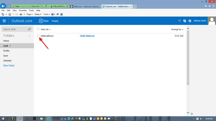This screenshot has width=216, height=121.
Task: Switch to the MSN.com browser tab
Action: 86,6
